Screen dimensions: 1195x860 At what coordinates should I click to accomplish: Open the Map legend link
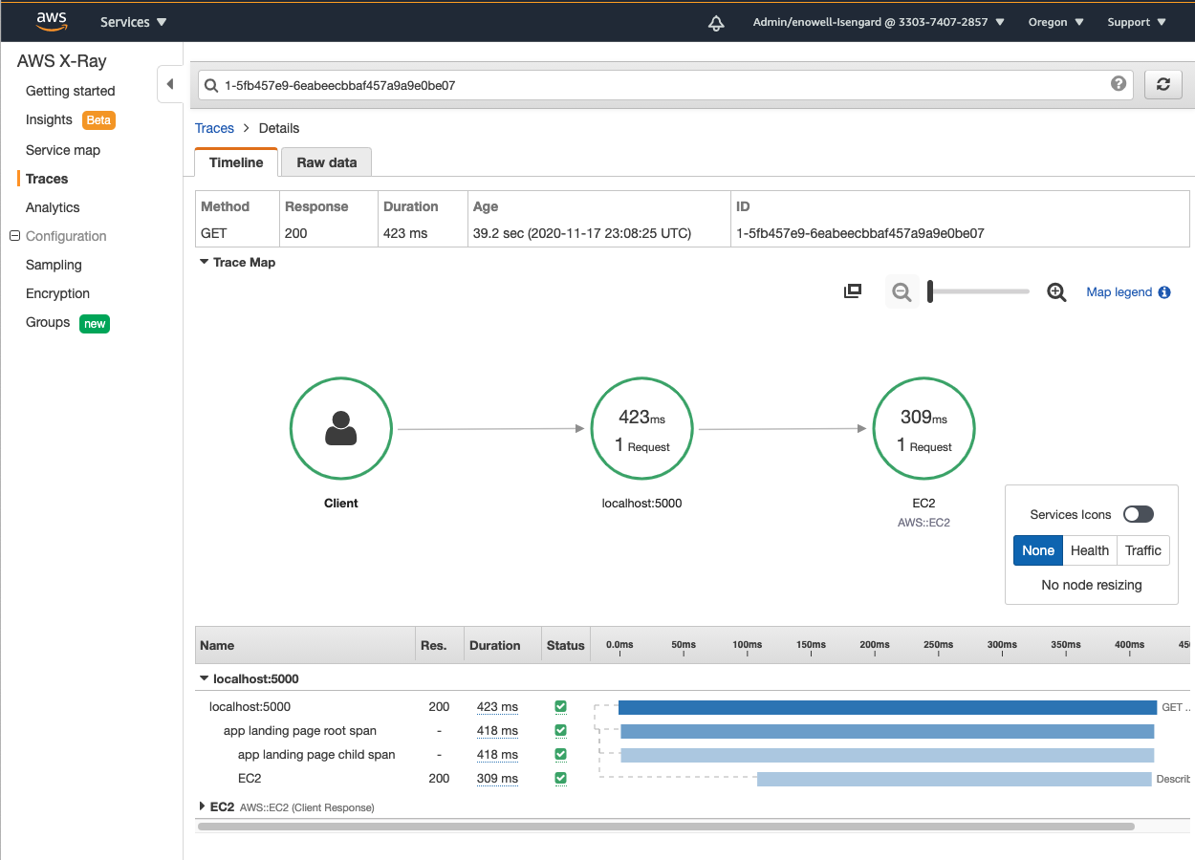(1119, 292)
